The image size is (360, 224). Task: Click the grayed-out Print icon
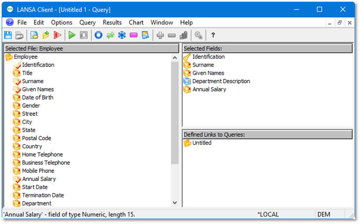click(x=20, y=35)
